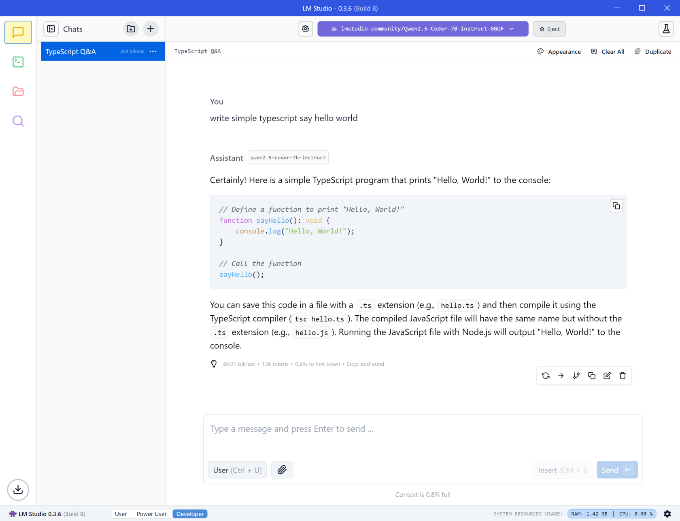
Task: Click the Chats panel heading
Action: 73,29
